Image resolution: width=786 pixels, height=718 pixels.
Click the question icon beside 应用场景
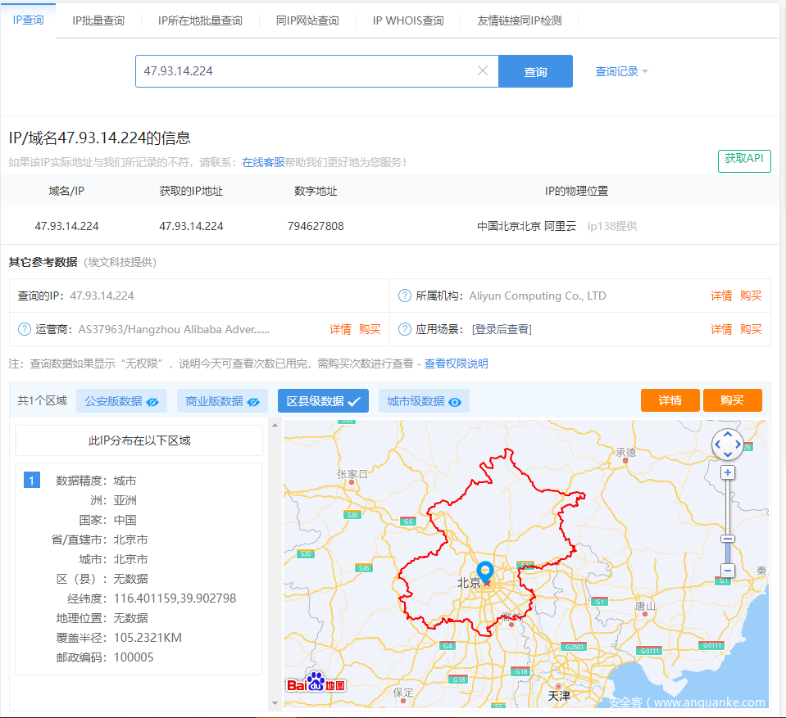tap(404, 329)
